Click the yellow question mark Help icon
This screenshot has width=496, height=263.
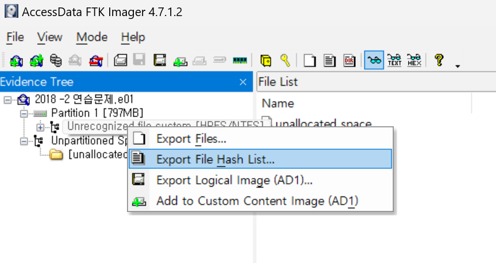coord(439,60)
